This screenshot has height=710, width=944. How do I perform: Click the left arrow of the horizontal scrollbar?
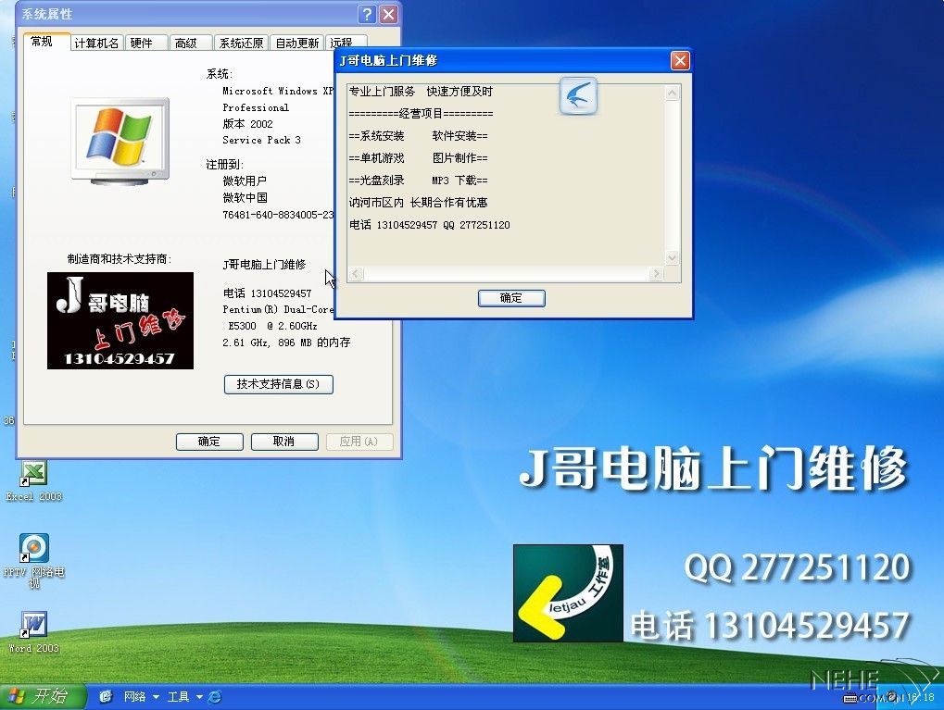point(356,274)
